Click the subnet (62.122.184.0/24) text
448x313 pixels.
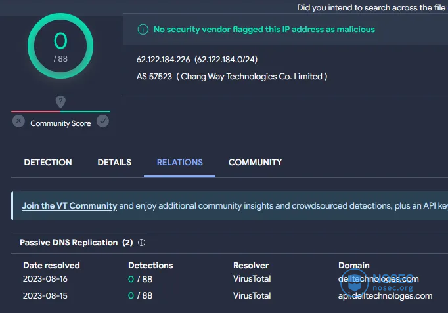[226, 59]
